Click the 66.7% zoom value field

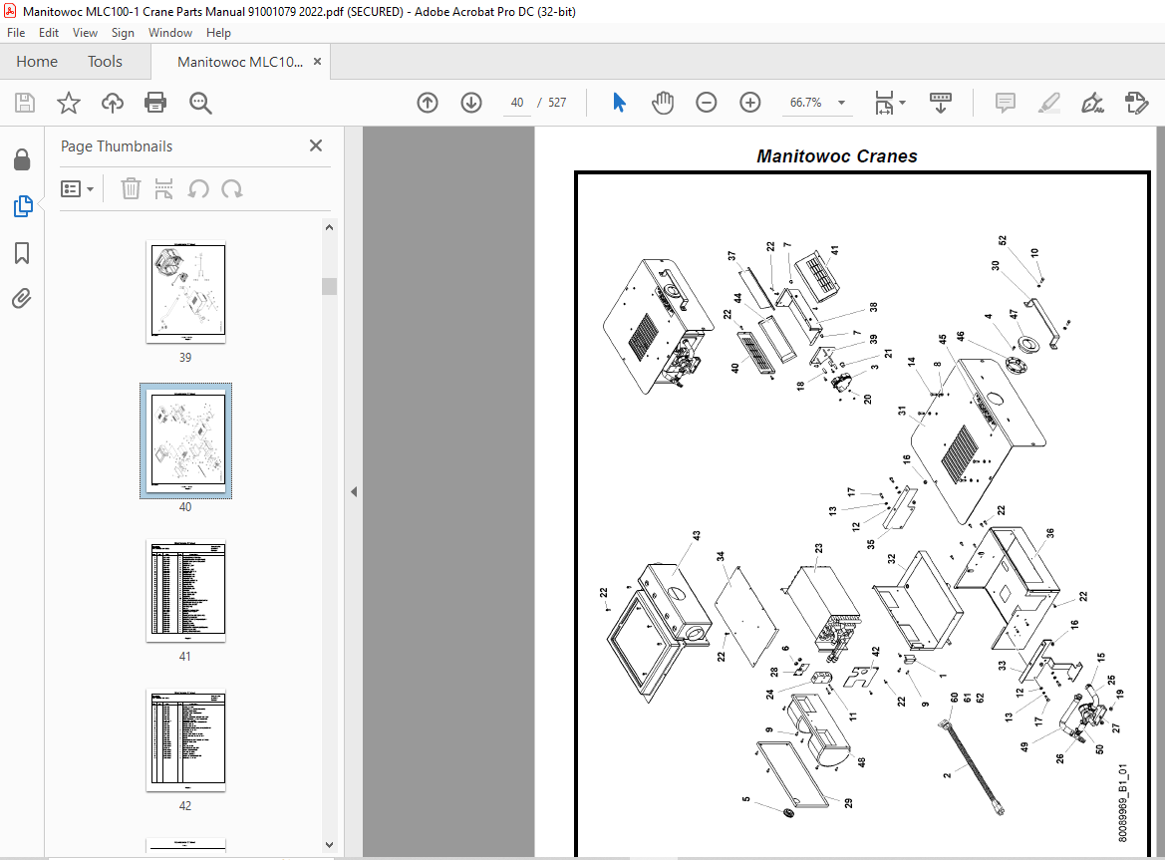point(805,103)
